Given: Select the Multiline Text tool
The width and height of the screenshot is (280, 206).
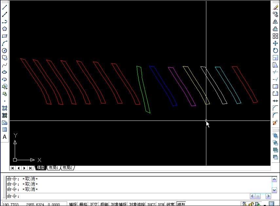Looking at the screenshot, I should 4,136.
